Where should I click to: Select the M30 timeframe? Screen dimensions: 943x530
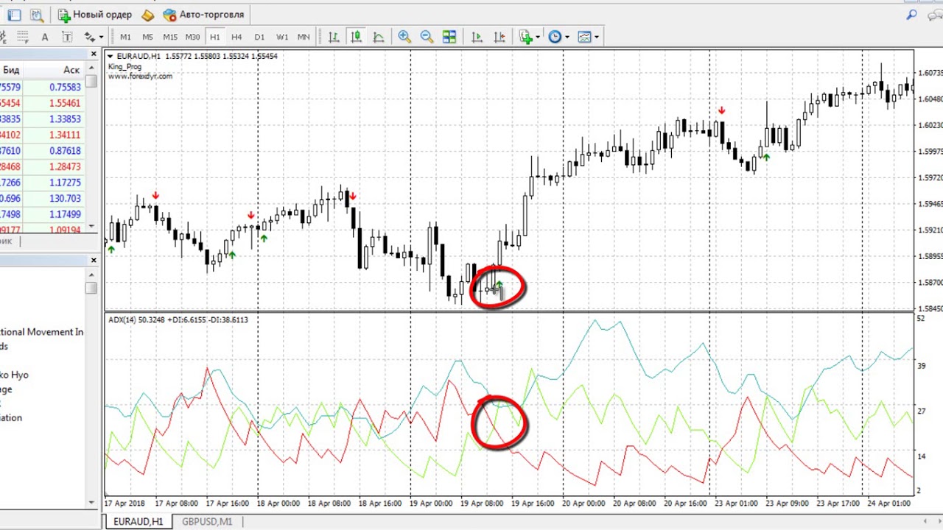click(192, 37)
